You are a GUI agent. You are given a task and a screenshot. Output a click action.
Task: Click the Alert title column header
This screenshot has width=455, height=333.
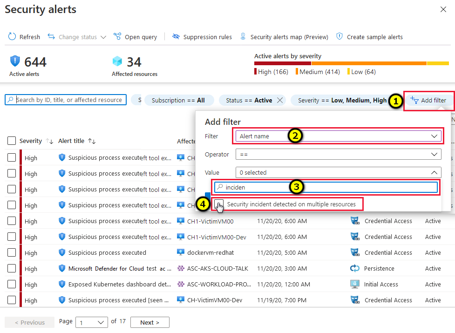coord(71,141)
